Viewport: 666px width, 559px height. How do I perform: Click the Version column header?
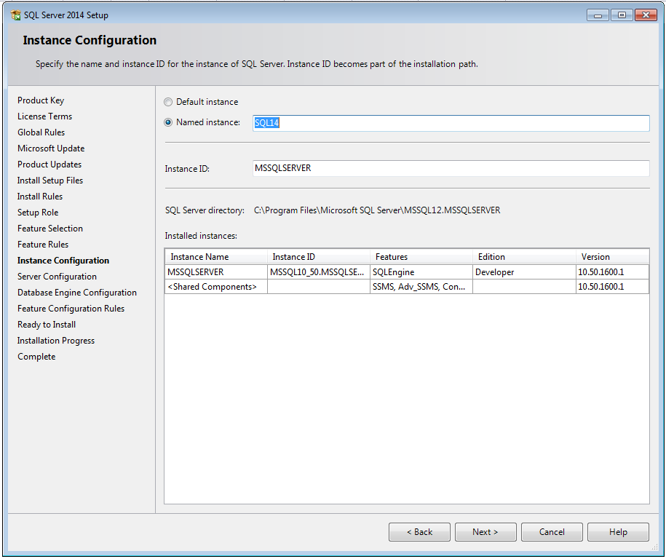[x=612, y=256]
